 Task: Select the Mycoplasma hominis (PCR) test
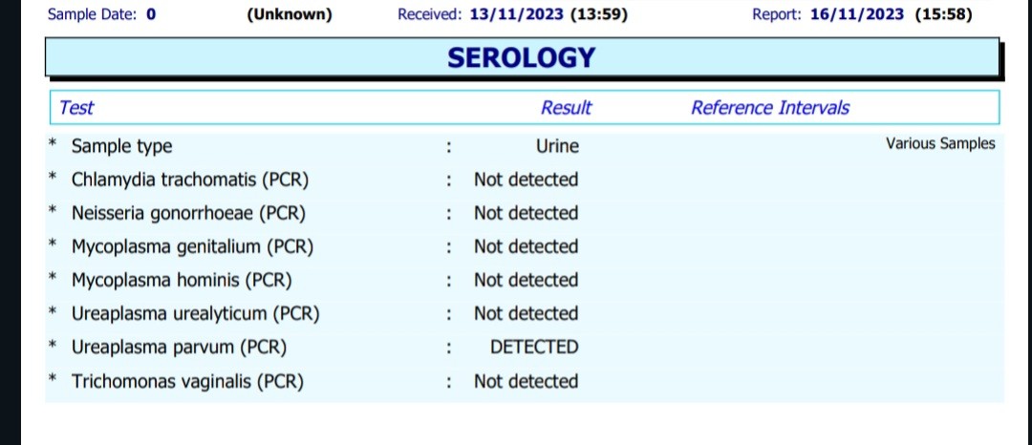pyautogui.click(x=182, y=280)
